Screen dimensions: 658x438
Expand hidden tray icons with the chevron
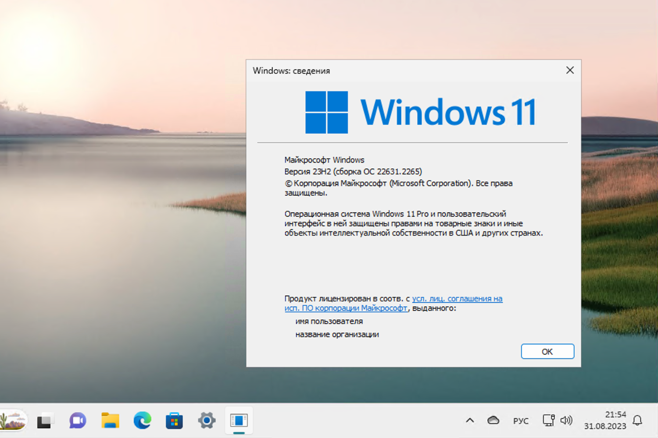click(x=469, y=420)
